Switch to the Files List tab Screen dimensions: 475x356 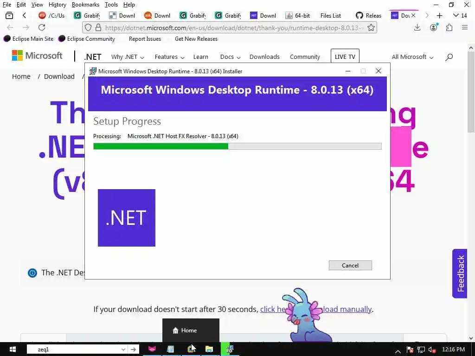[330, 15]
